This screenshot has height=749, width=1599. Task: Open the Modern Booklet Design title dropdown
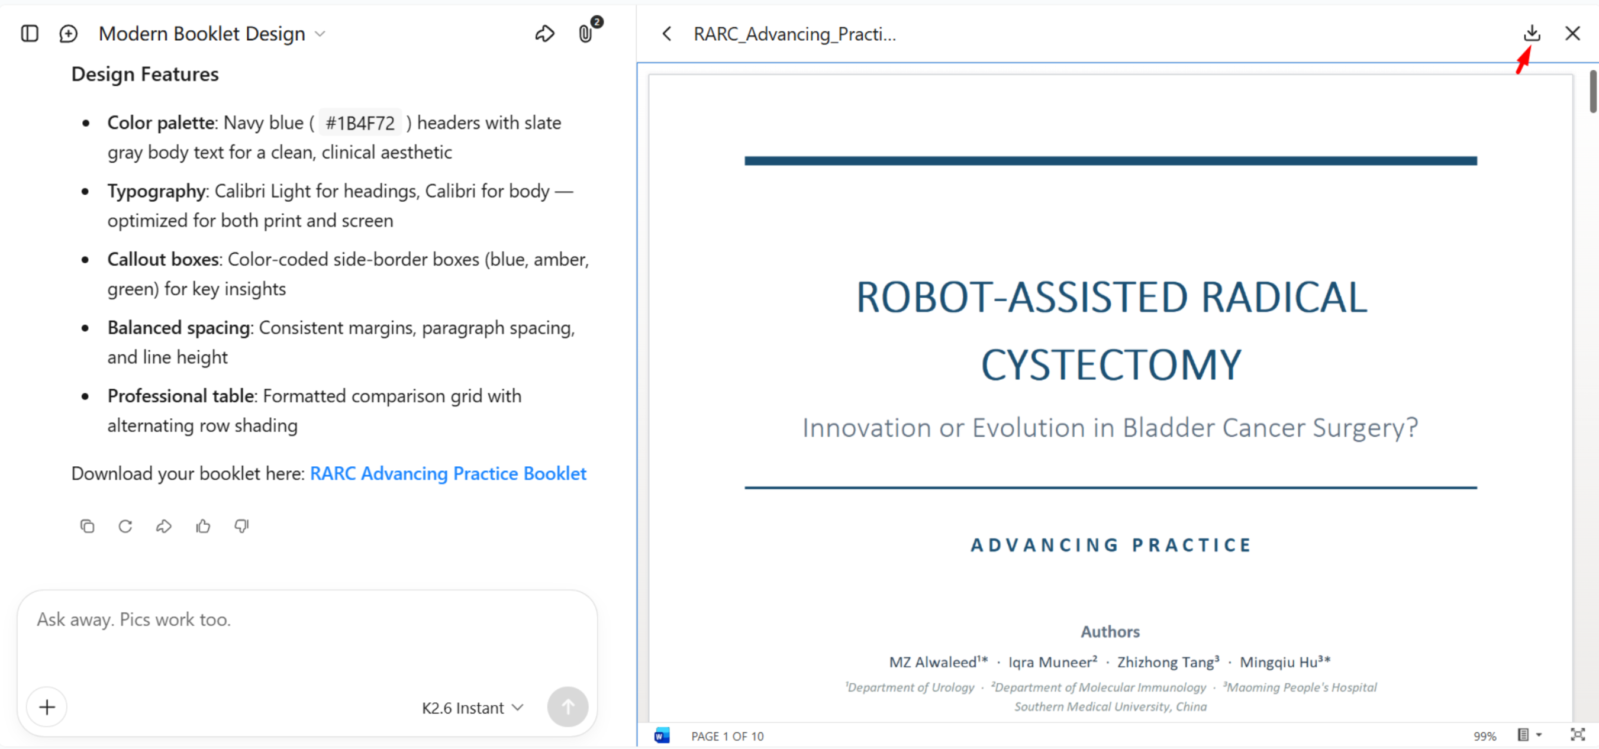(212, 34)
